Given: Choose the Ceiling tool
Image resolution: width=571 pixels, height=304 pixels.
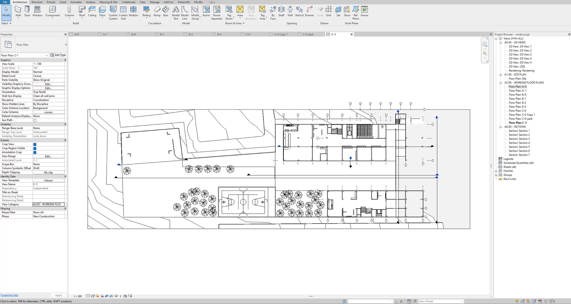Looking at the screenshot, I should 92,11.
